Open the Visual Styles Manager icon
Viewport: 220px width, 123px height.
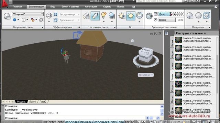pos(7,16)
